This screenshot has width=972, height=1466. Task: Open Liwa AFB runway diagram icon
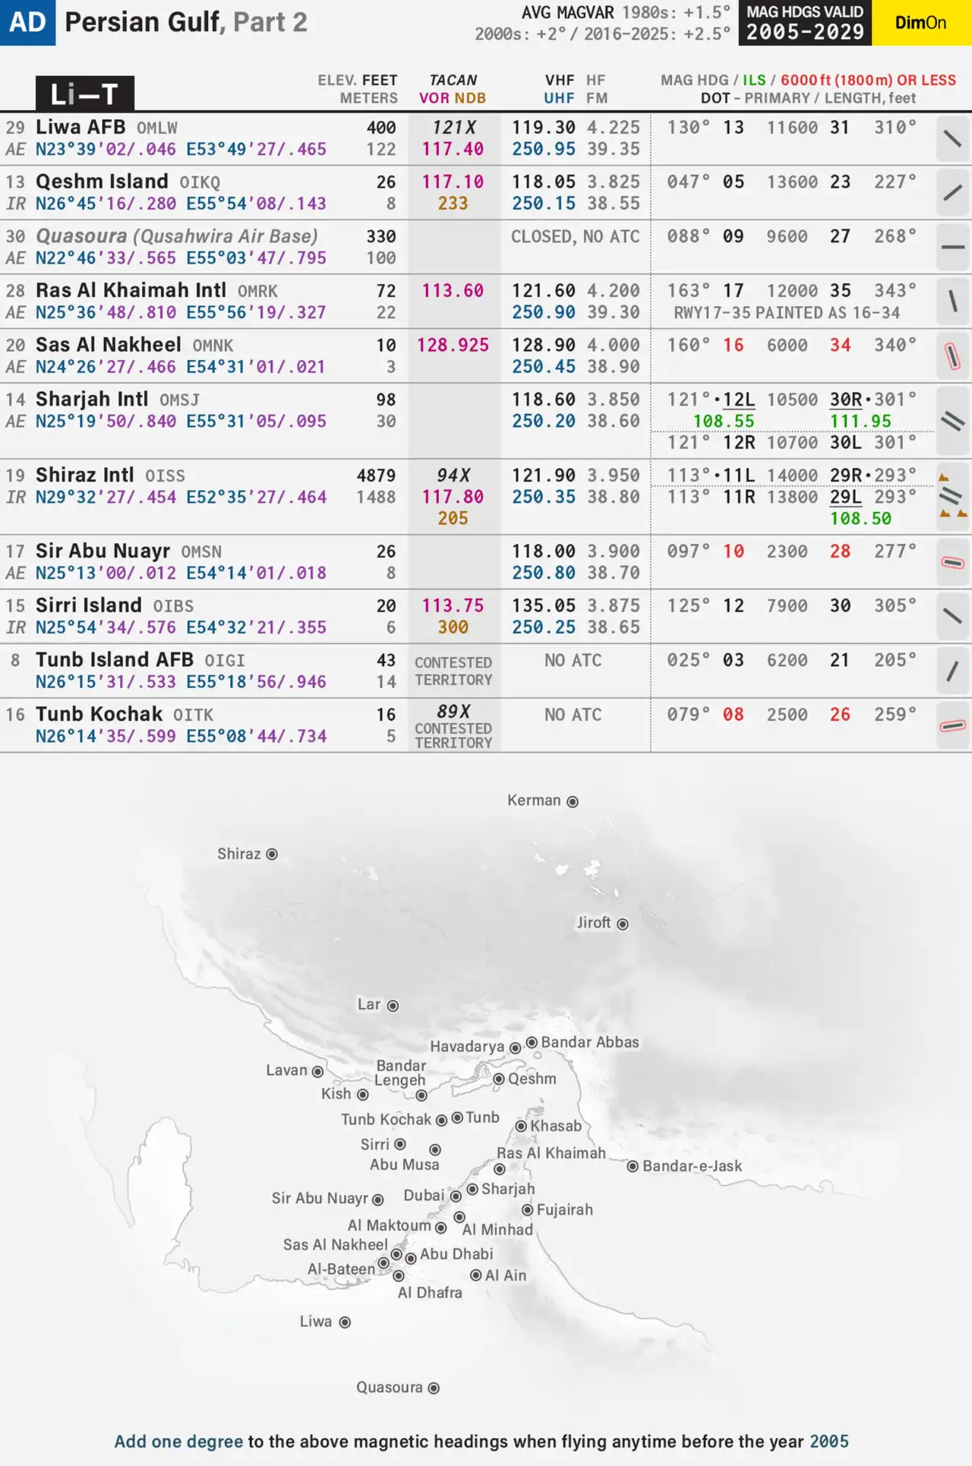coord(952,138)
